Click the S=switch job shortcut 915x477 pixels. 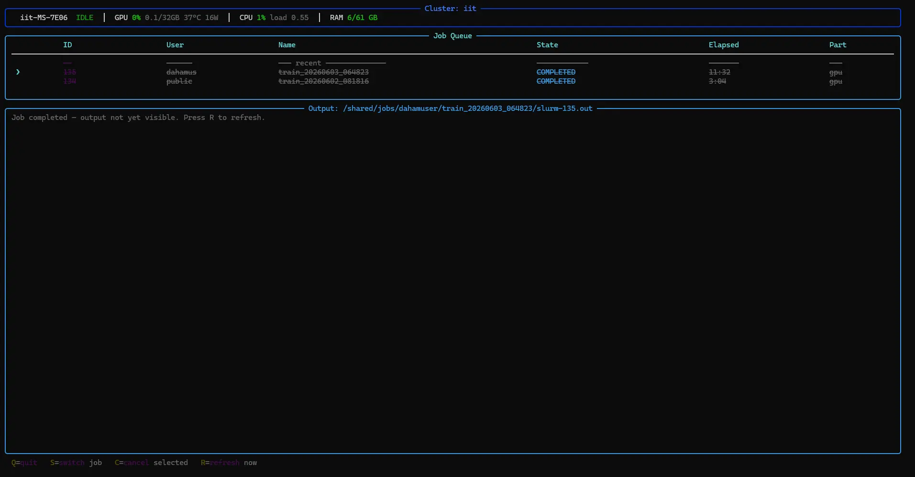[76, 463]
